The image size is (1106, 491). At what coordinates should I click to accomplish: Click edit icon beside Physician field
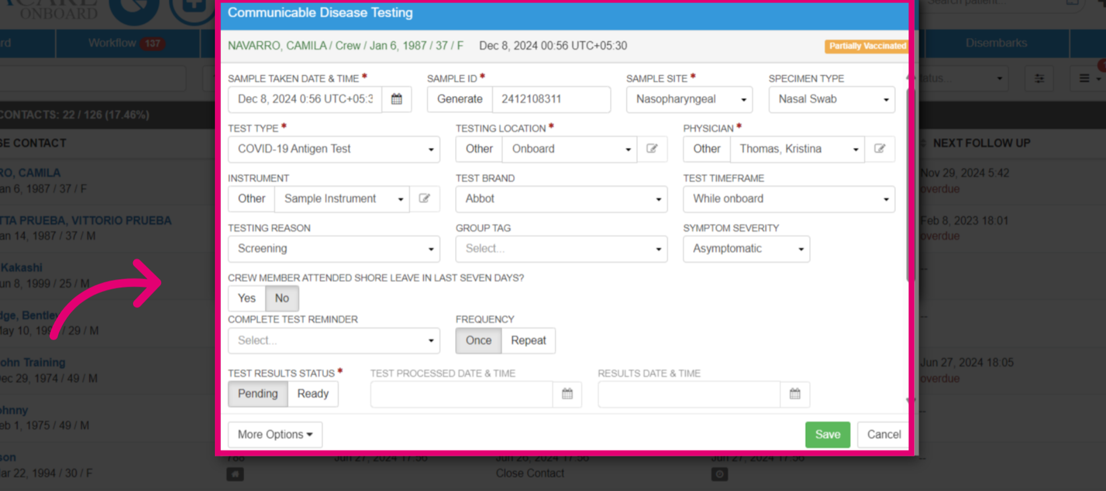880,149
